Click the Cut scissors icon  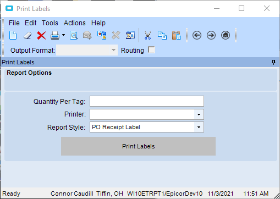[x=147, y=35]
